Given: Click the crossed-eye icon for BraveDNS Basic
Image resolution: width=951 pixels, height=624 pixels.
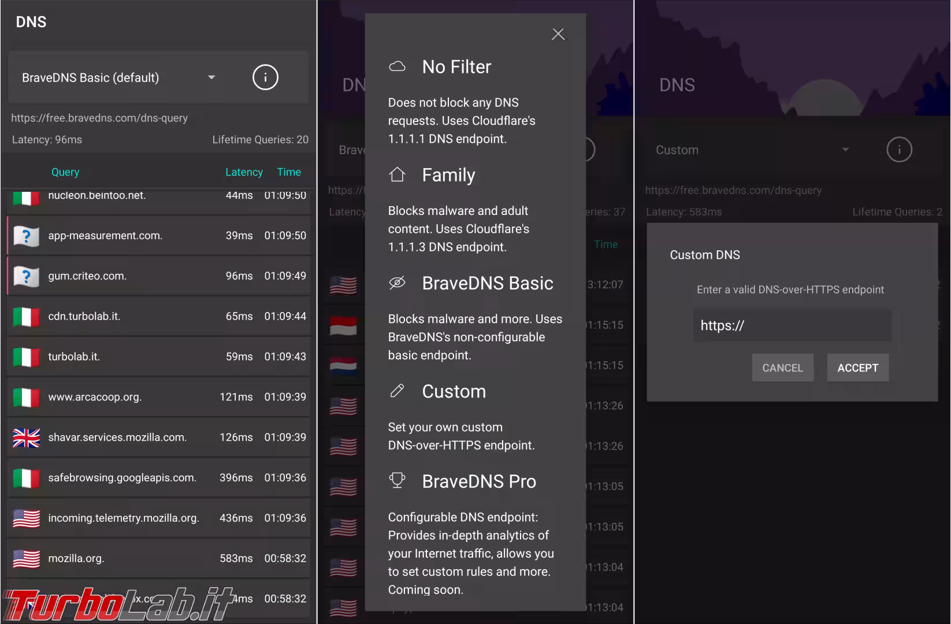Looking at the screenshot, I should point(397,283).
